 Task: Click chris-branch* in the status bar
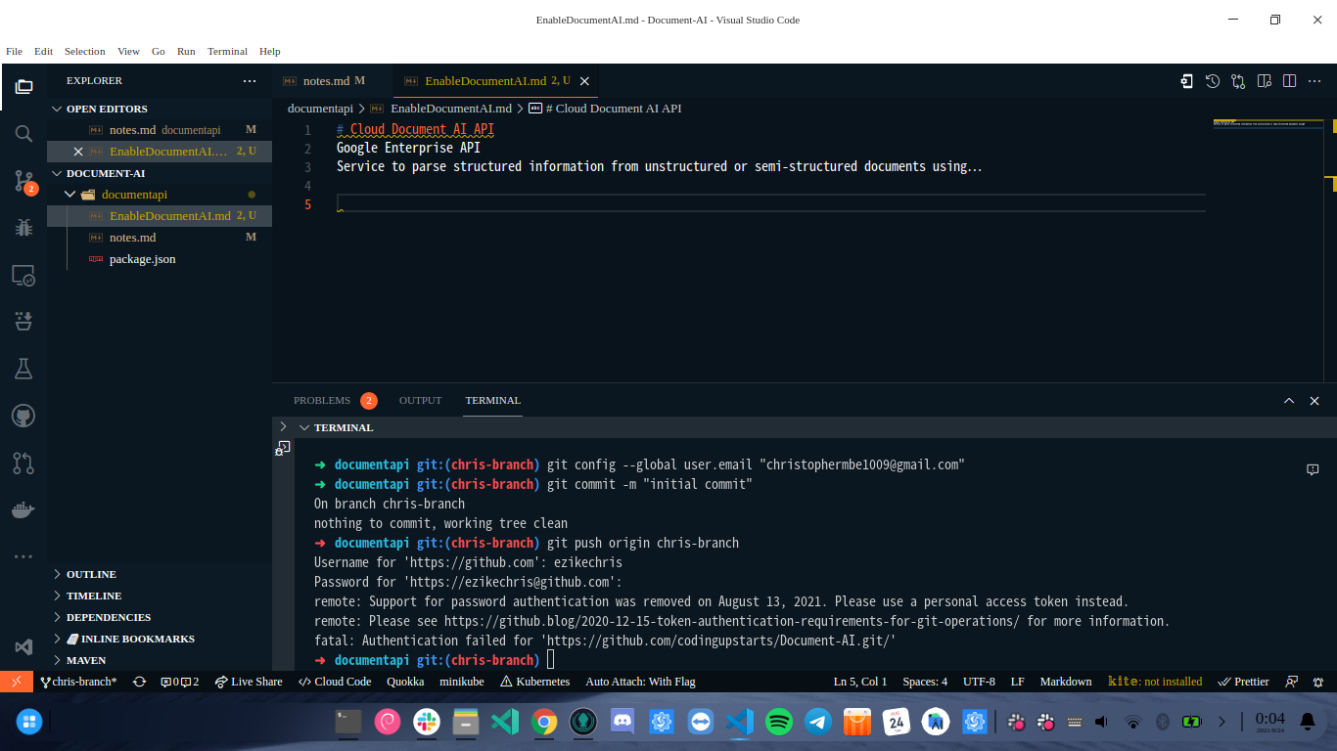[78, 682]
